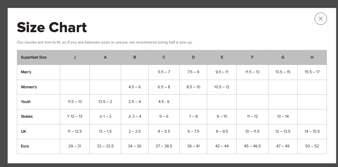Screen dimensions: 338x167
Task: Click Men's size 15.5 – 17 cell
Action: 312,72
